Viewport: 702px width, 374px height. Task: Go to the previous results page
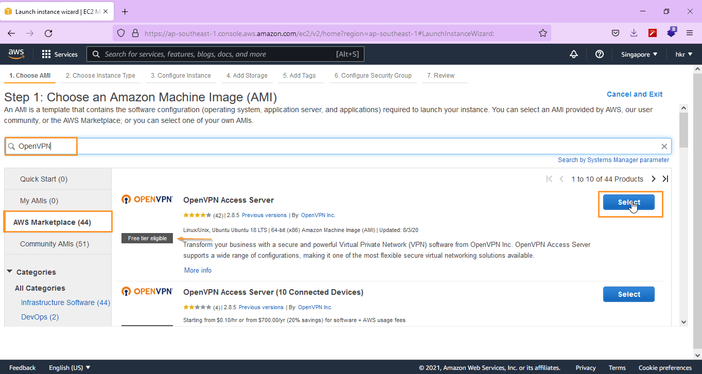point(561,179)
